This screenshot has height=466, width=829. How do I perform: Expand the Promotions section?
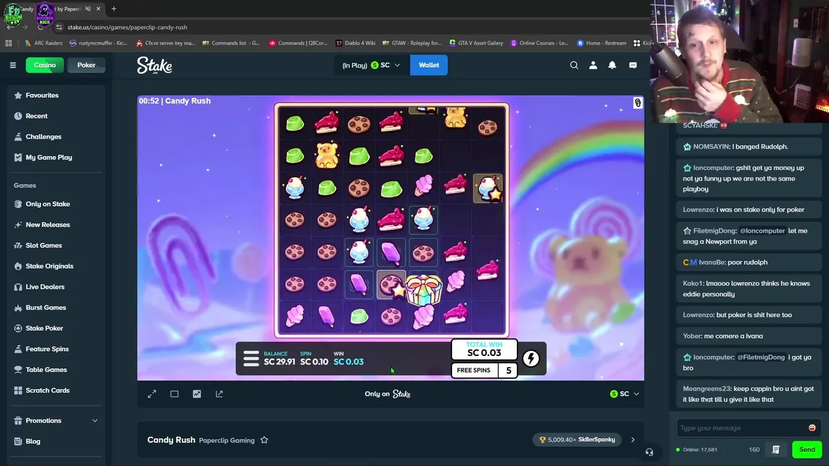[95, 421]
